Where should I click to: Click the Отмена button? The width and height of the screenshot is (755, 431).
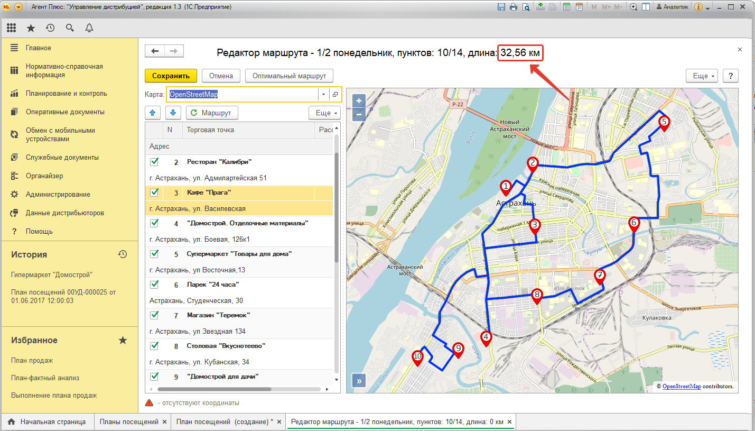(x=221, y=76)
